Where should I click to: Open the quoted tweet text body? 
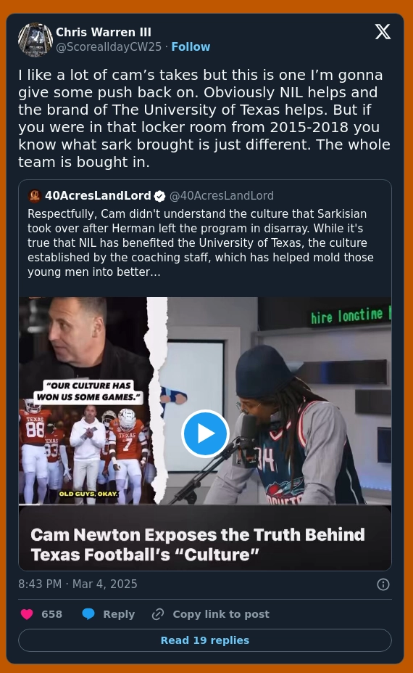(201, 243)
